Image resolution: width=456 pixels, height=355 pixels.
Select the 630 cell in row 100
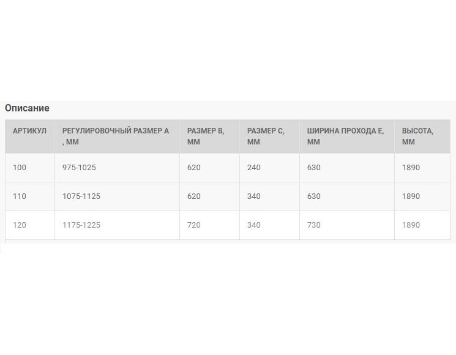pyautogui.click(x=346, y=168)
